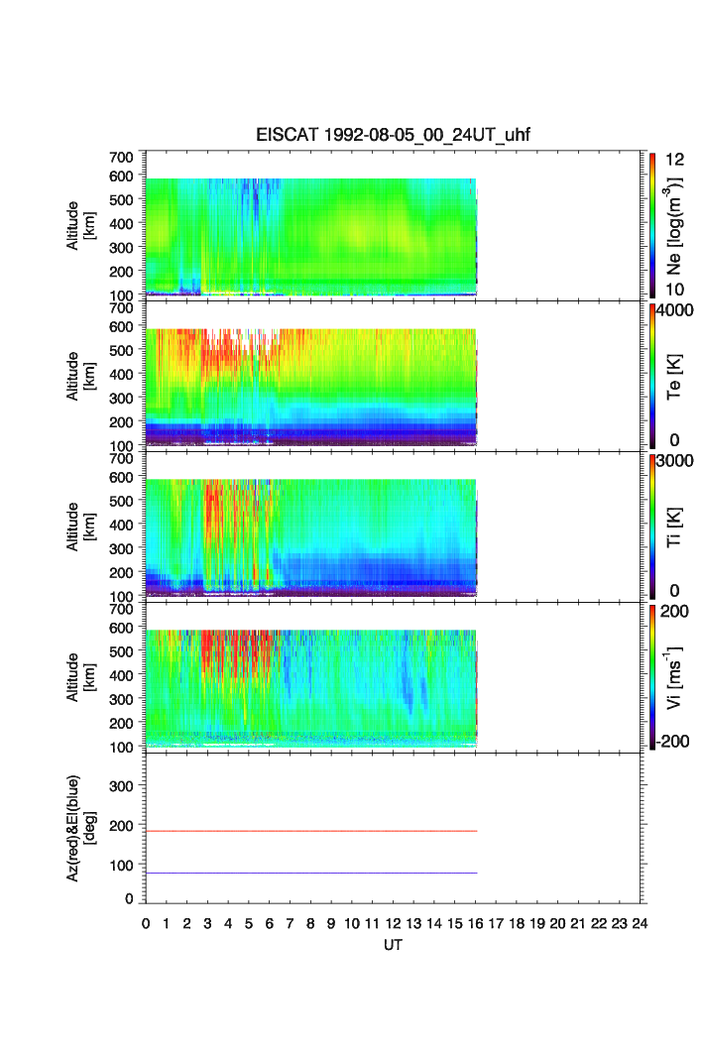The height and width of the screenshot is (1054, 702).
Task: Click the Te electron temperature color bar
Action: click(652, 376)
